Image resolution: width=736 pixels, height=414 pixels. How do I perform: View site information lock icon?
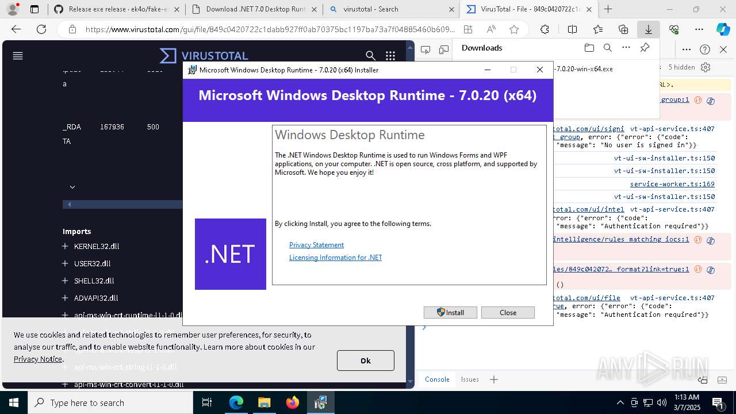click(x=72, y=30)
